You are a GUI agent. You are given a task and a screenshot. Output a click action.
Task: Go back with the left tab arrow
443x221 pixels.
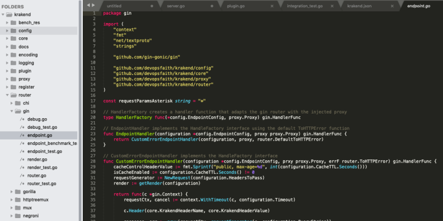pos(88,5)
